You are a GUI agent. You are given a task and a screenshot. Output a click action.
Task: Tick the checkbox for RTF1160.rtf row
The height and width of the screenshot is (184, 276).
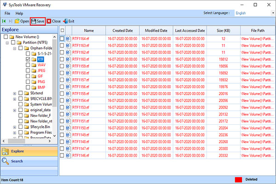62,59
